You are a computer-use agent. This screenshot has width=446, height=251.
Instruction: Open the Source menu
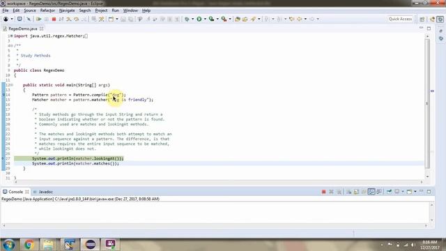tap(30, 10)
